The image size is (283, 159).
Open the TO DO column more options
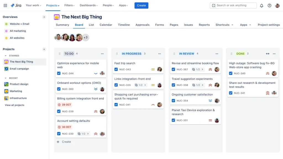coord(102,54)
